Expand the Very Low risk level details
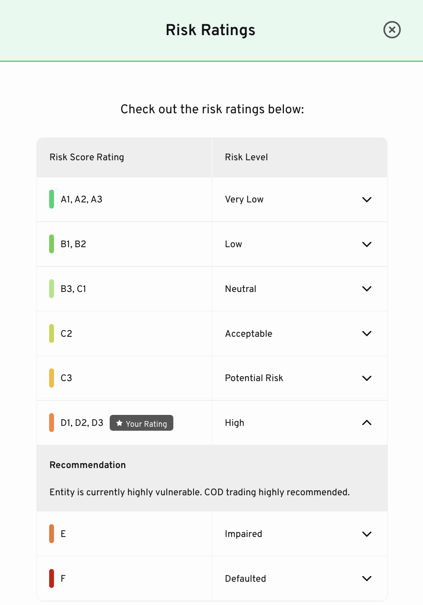This screenshot has width=423, height=605. pos(367,199)
